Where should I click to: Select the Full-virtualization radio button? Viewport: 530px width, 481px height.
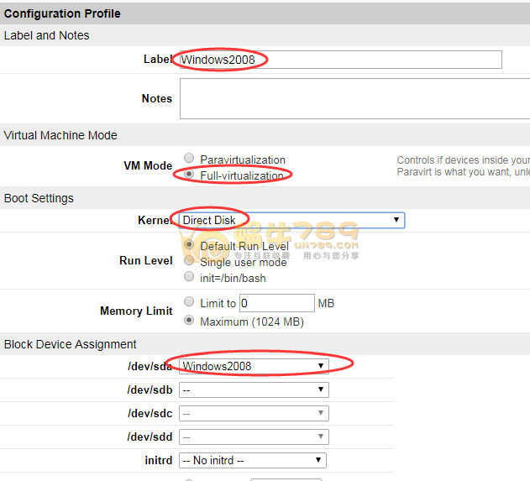click(x=190, y=175)
